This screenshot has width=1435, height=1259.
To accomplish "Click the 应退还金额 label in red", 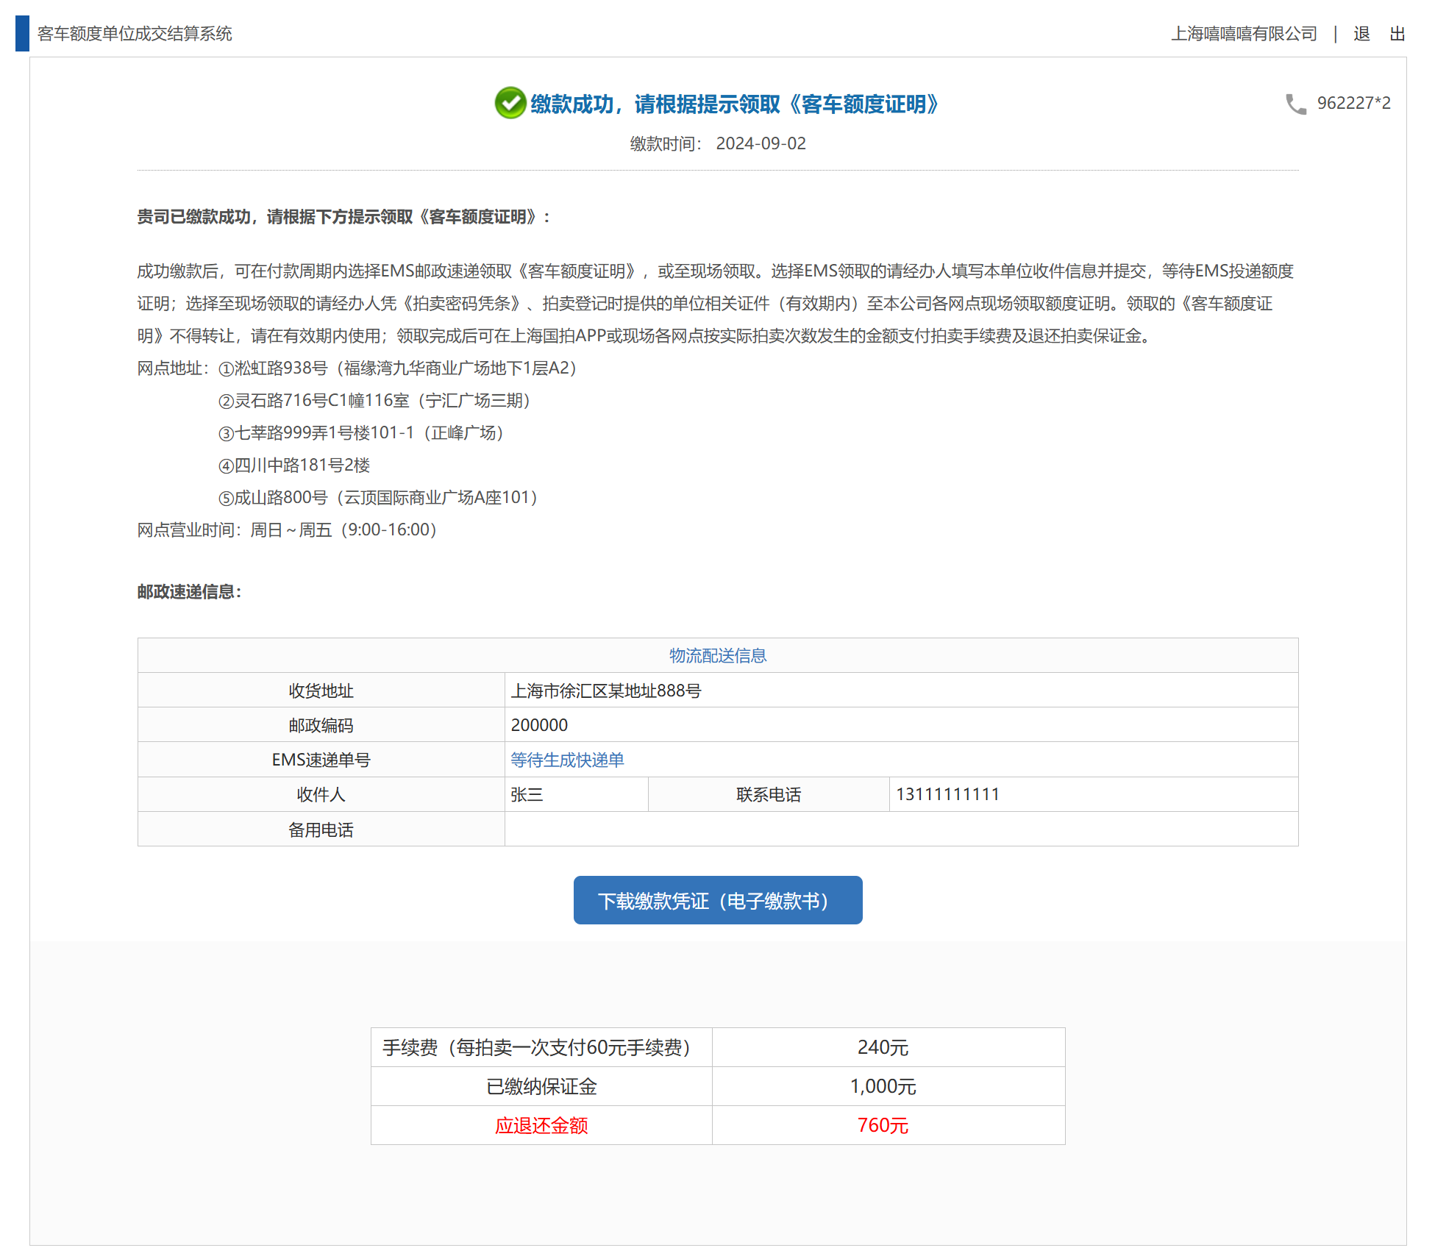I will [x=541, y=1125].
